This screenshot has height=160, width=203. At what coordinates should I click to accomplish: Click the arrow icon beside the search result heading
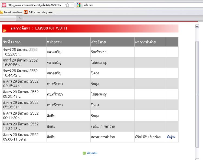(x=4, y=31)
